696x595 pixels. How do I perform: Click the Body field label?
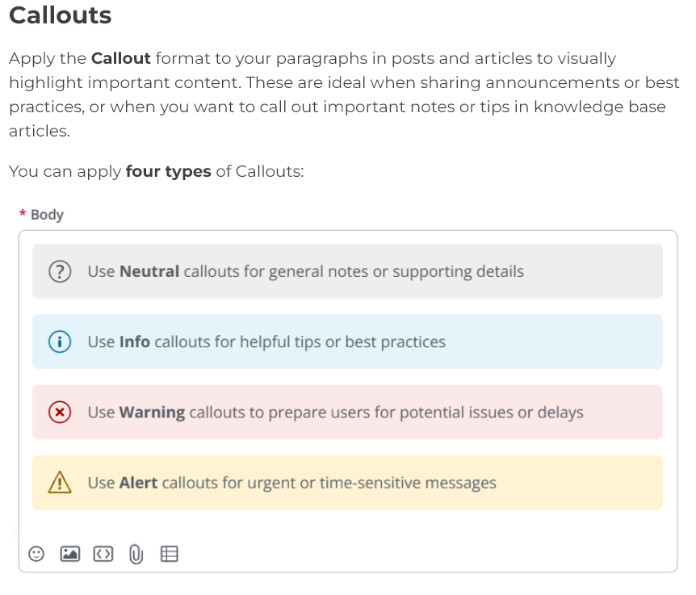(47, 215)
